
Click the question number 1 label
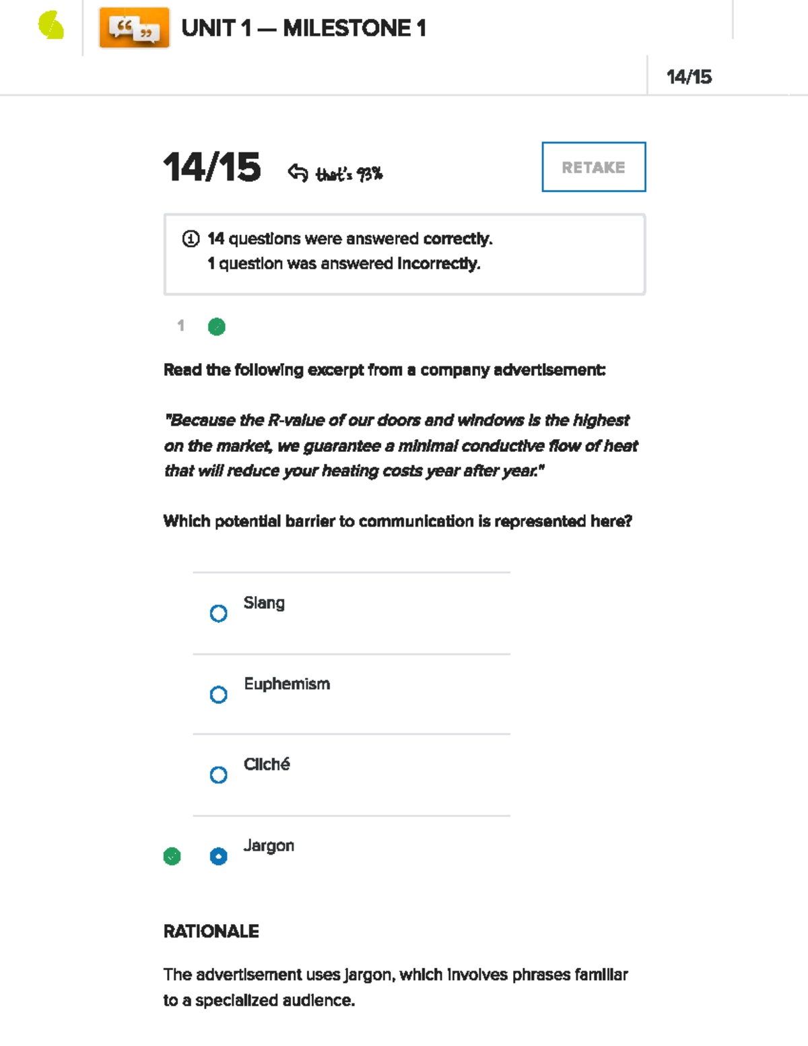(x=180, y=326)
